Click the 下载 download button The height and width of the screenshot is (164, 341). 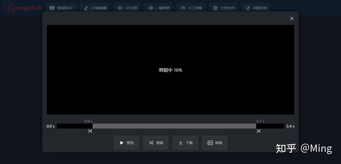(185, 143)
